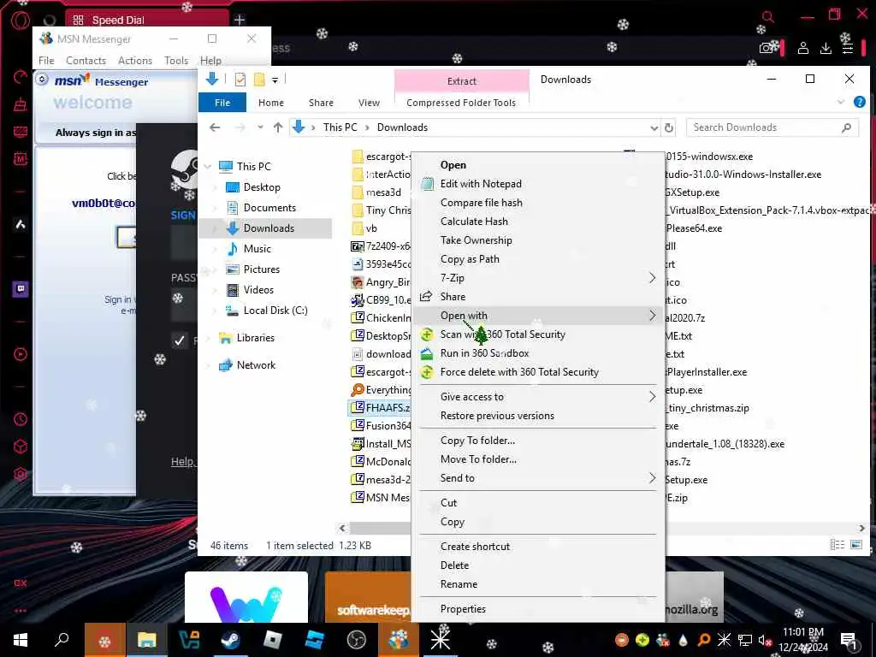Screen dimensions: 876x657
Task: Click Open in the context menu
Action: 453,165
